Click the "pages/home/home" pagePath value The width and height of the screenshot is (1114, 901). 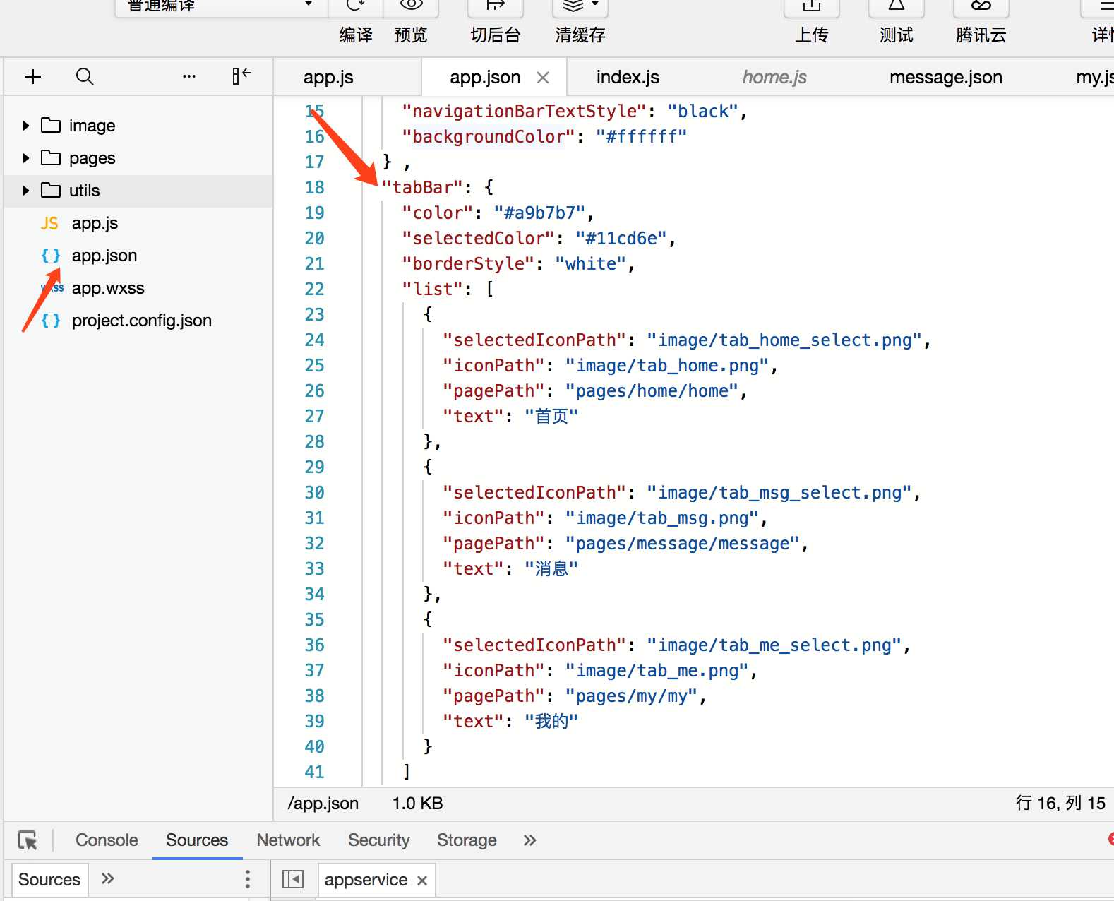click(652, 391)
